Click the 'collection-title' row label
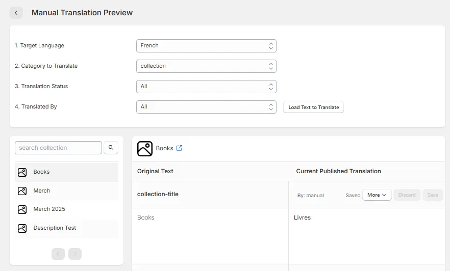Viewport: 450px width, 271px height. [158, 194]
